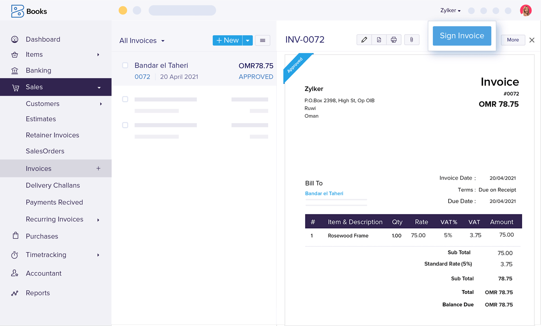The width and height of the screenshot is (541, 326).
Task: Click the Rosewood Frame line item
Action: pos(348,236)
